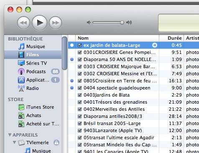Select Brésil transat 2005-Large
This screenshot has height=153, width=199.
[133, 123]
